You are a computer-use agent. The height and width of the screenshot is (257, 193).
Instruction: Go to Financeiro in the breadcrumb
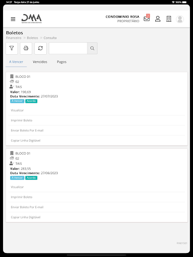pos(14,38)
